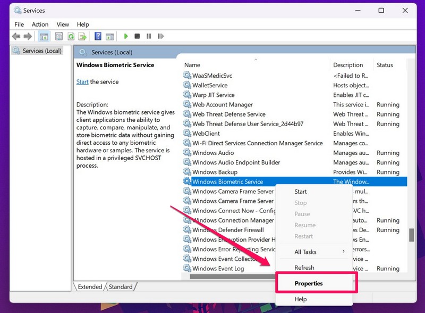Click the Forward arrow in the toolbar
The image size is (425, 313).
point(28,36)
